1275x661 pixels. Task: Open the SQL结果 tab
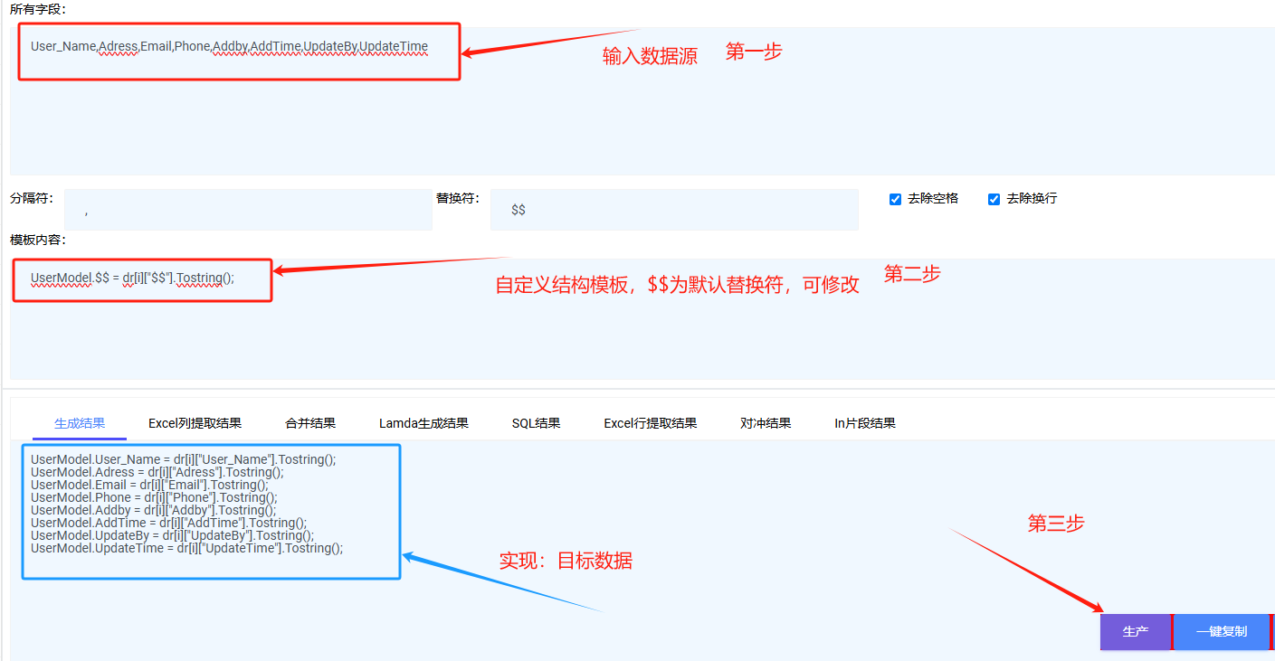click(536, 422)
